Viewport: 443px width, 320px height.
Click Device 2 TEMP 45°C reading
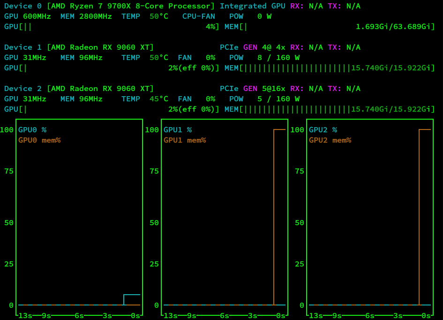tap(145, 99)
